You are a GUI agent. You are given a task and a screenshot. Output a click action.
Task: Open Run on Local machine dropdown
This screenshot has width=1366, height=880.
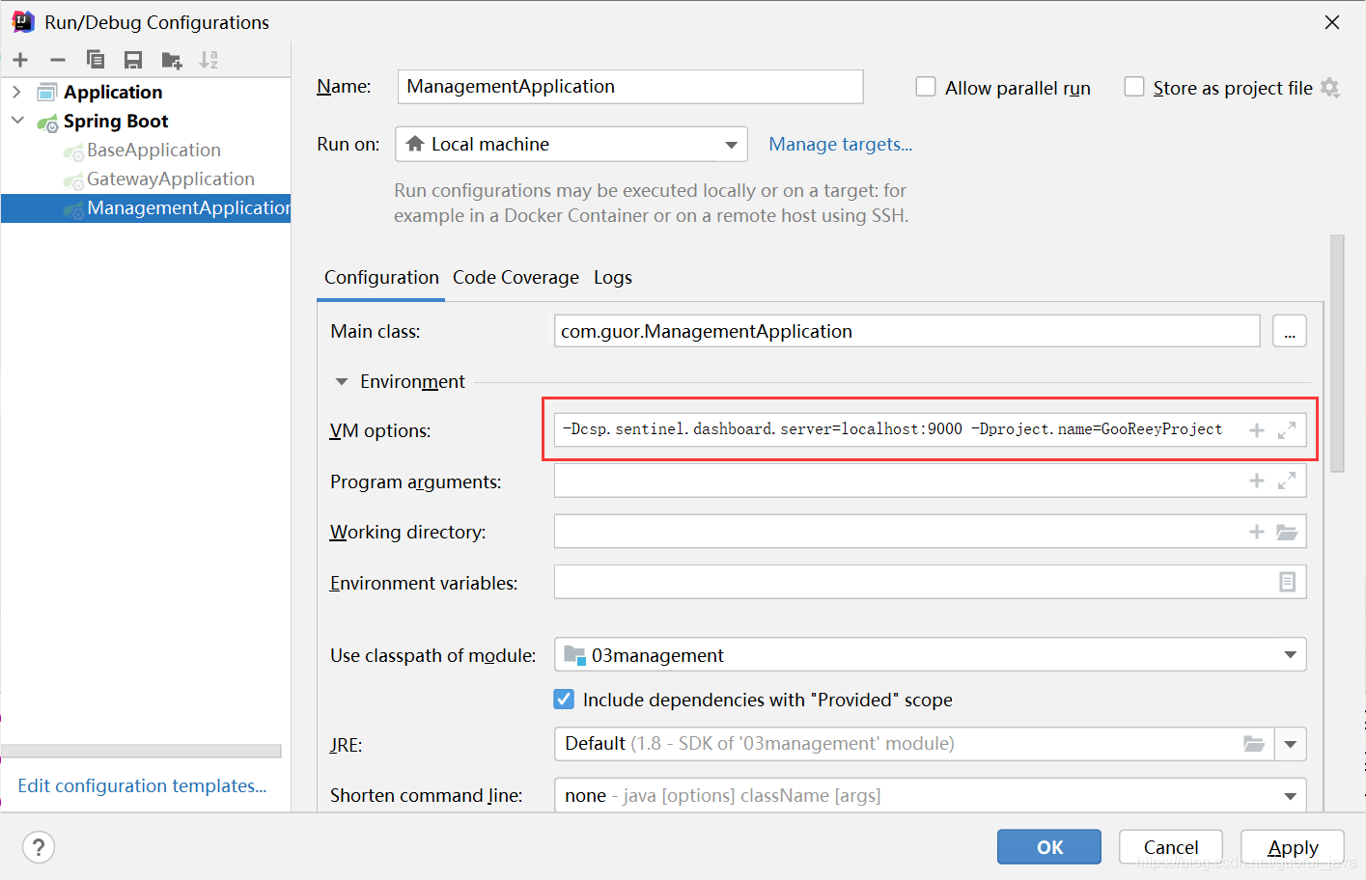(x=571, y=144)
